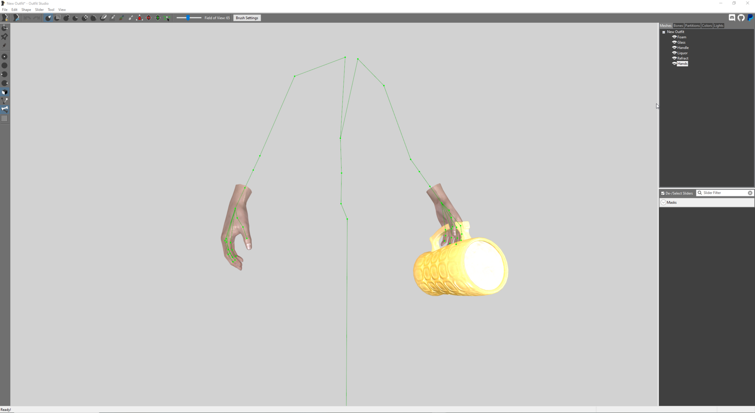Select the green Move Vertex tool

pyautogui.click(x=167, y=18)
